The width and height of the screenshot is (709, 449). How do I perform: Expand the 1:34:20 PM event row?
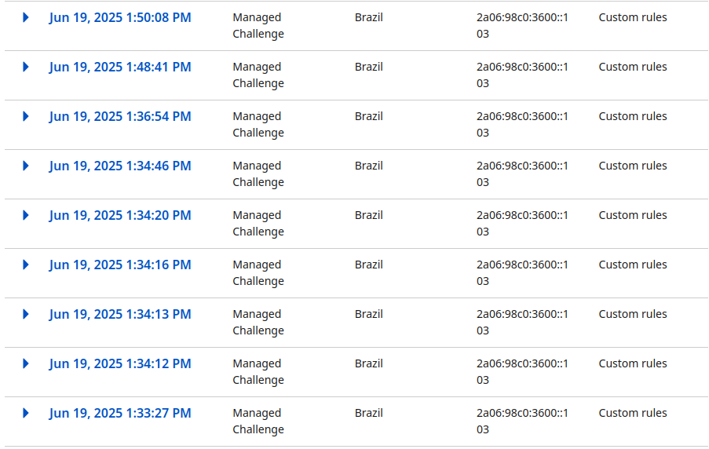pos(26,215)
